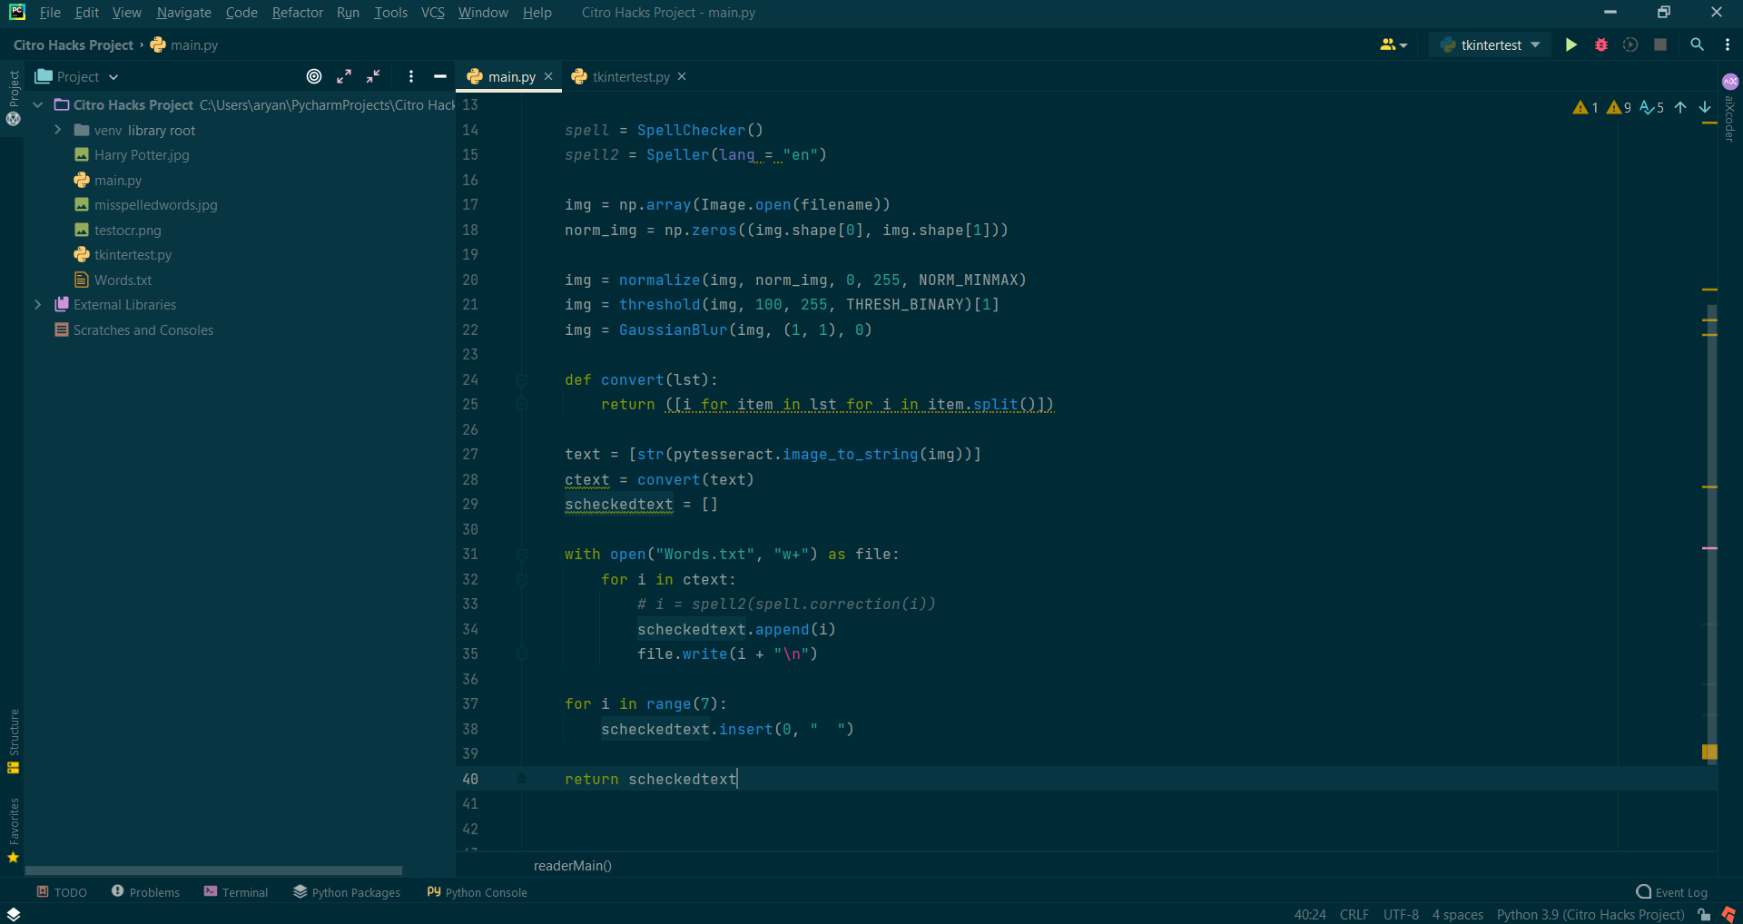Go to previous highlighted error arrow

[x=1680, y=107]
